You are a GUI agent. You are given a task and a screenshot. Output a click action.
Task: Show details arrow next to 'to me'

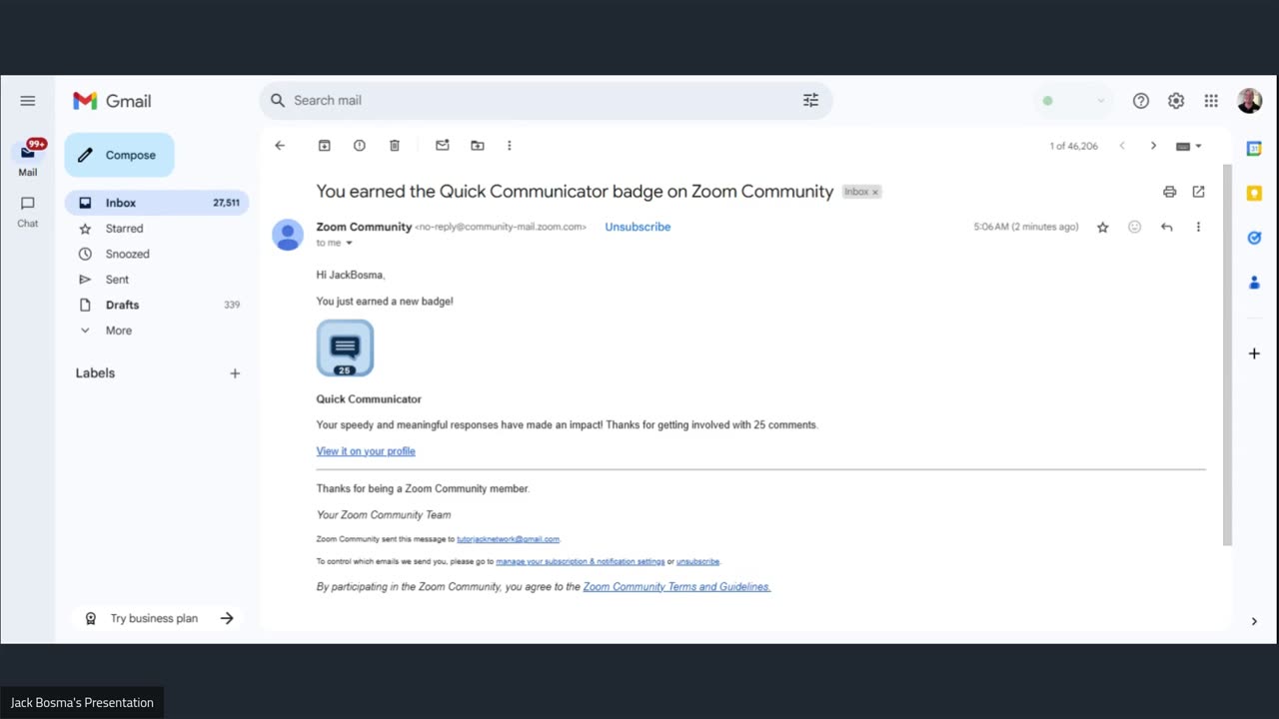click(x=349, y=243)
